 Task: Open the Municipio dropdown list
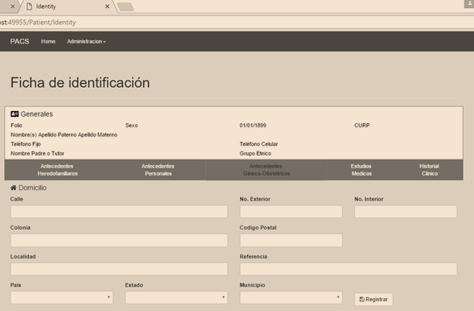coord(291,297)
